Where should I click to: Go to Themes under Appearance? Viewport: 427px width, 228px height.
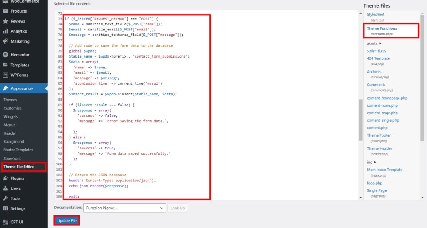tap(10, 100)
